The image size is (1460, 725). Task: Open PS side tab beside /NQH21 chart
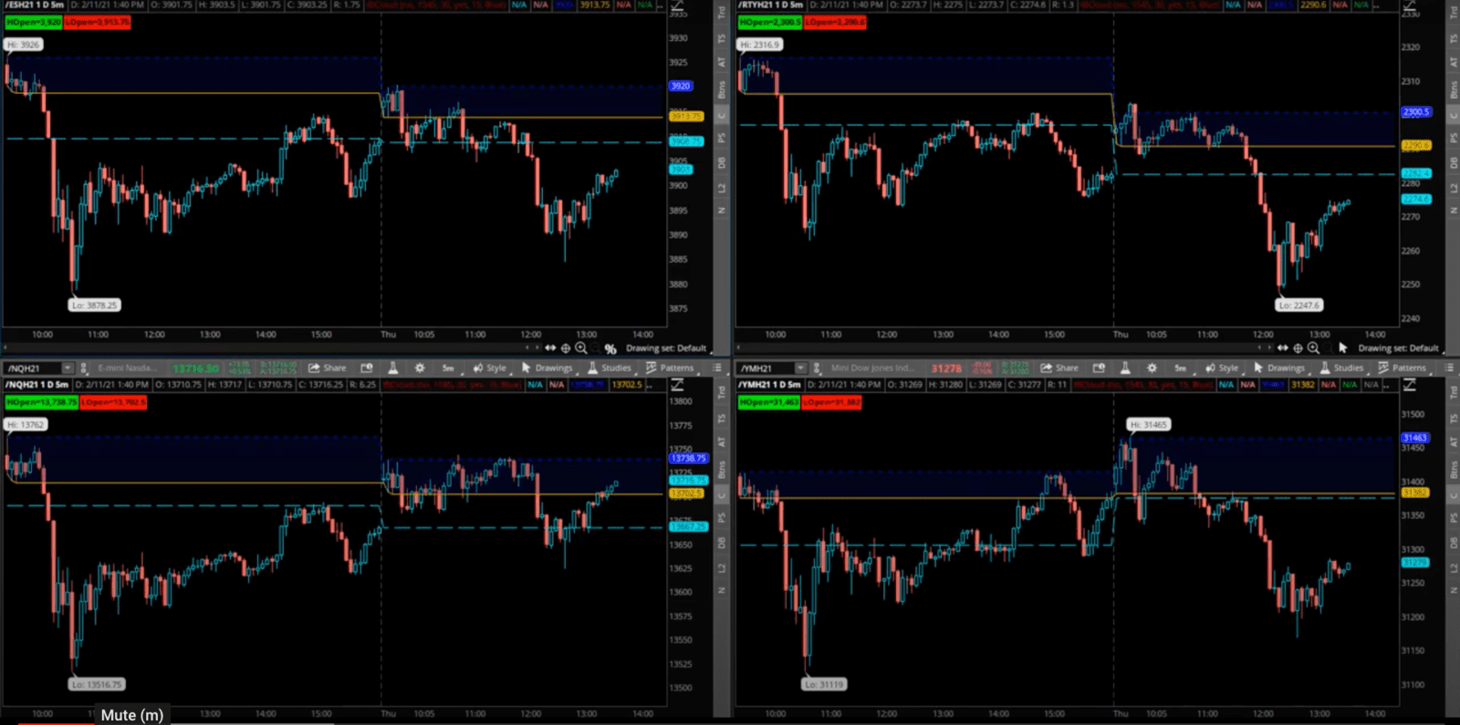tap(722, 517)
